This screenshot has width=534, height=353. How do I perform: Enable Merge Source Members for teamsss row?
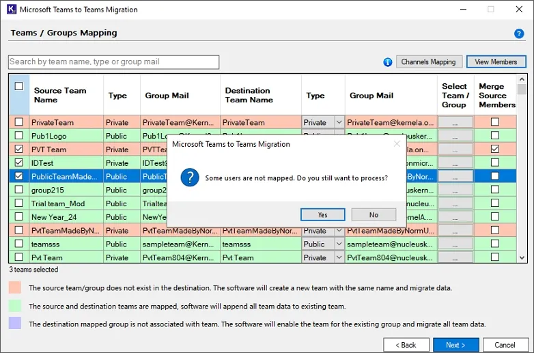[x=495, y=243]
